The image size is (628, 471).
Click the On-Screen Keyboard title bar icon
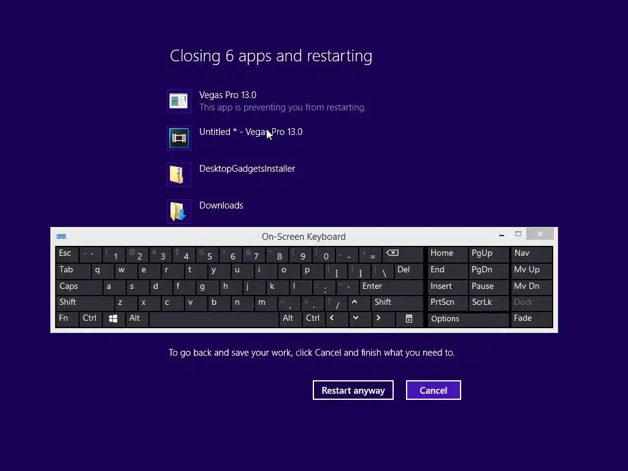point(61,236)
